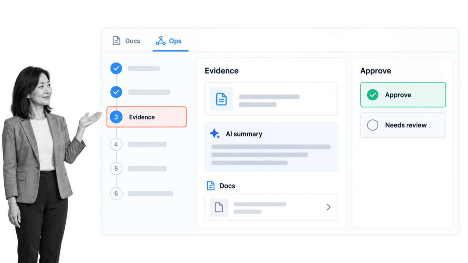The image size is (468, 263).
Task: Click the Docs section document icon
Action: point(211,185)
